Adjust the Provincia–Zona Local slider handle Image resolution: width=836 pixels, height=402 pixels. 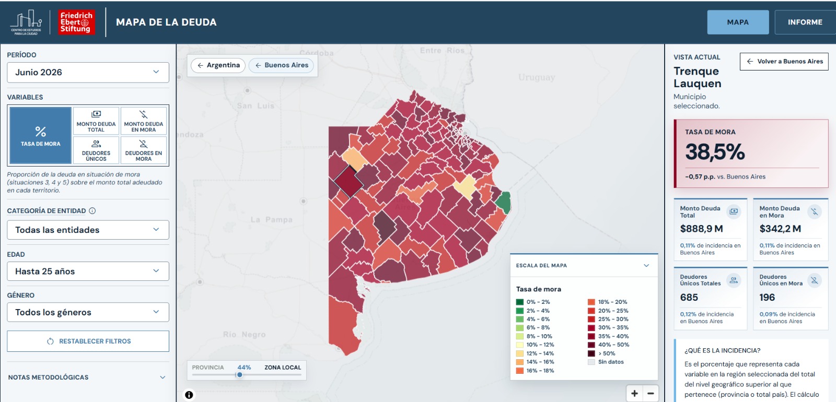240,375
